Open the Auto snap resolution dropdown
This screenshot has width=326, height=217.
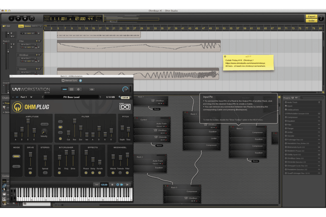[x=37, y=26]
